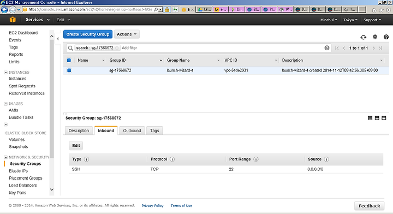Click the 0.0.0.0/0 source value

pos(315,169)
